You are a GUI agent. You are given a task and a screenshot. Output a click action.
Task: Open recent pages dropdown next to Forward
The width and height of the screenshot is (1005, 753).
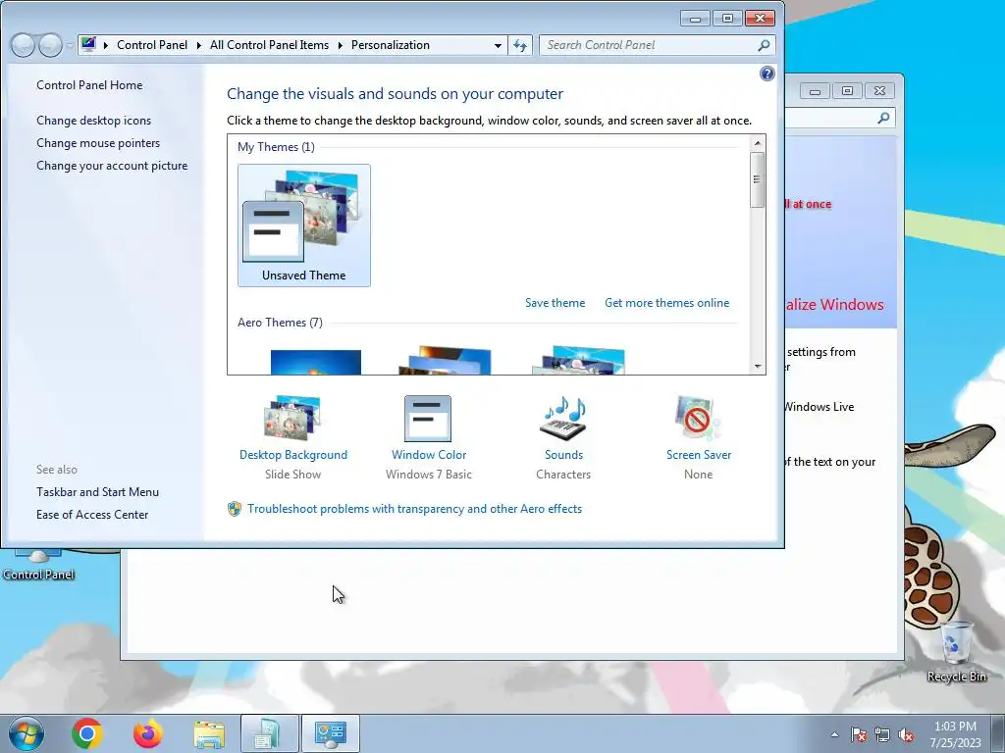tap(70, 46)
